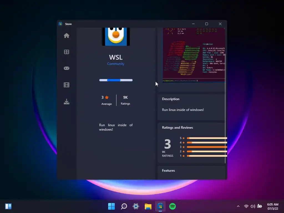Click the Ratings and Reviews heading
This screenshot has width=284, height=213.
(177, 128)
